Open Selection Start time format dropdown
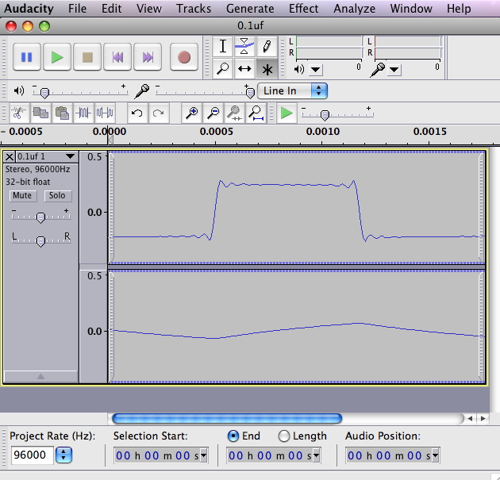 pyautogui.click(x=203, y=455)
